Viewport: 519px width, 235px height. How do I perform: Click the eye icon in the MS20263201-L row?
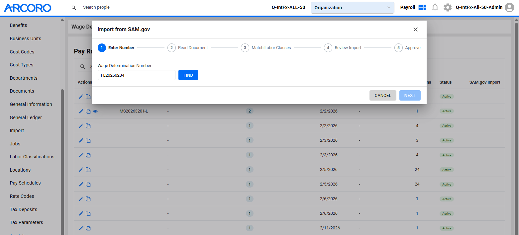pyautogui.click(x=95, y=111)
